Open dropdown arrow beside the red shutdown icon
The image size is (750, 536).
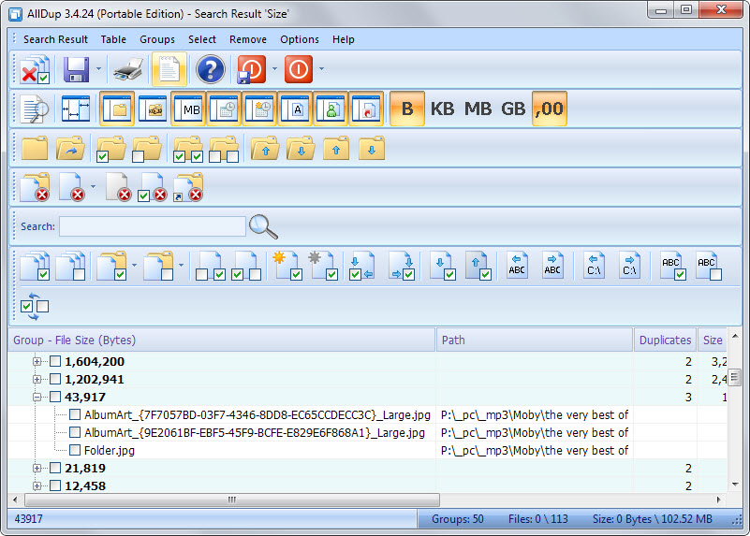pos(321,69)
